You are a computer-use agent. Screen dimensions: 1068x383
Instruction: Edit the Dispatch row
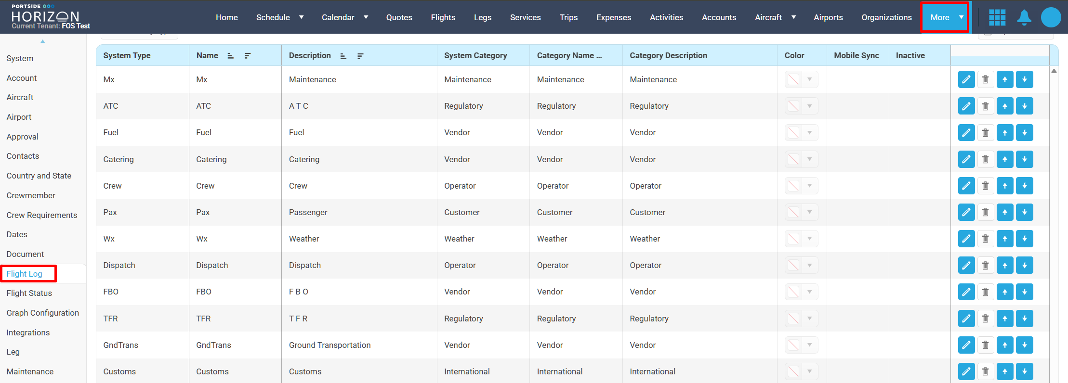click(x=966, y=266)
